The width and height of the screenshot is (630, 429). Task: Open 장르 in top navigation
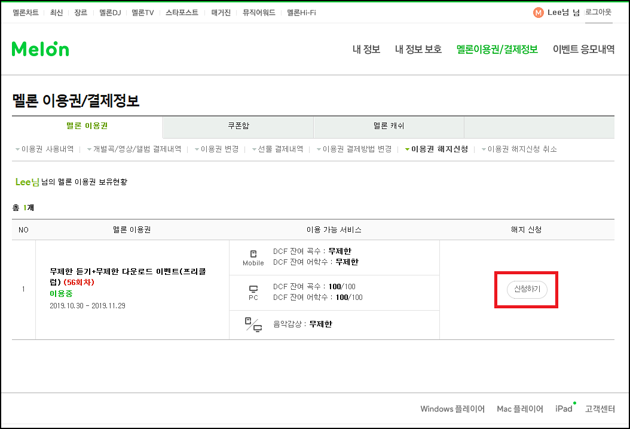[80, 13]
